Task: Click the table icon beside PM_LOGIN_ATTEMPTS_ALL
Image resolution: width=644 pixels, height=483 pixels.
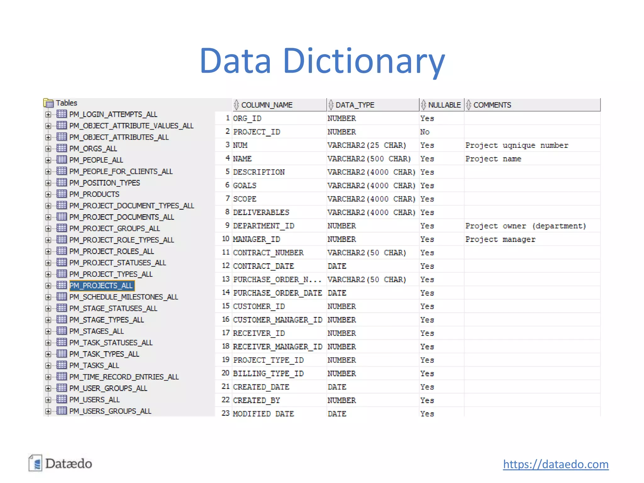Action: (62, 114)
